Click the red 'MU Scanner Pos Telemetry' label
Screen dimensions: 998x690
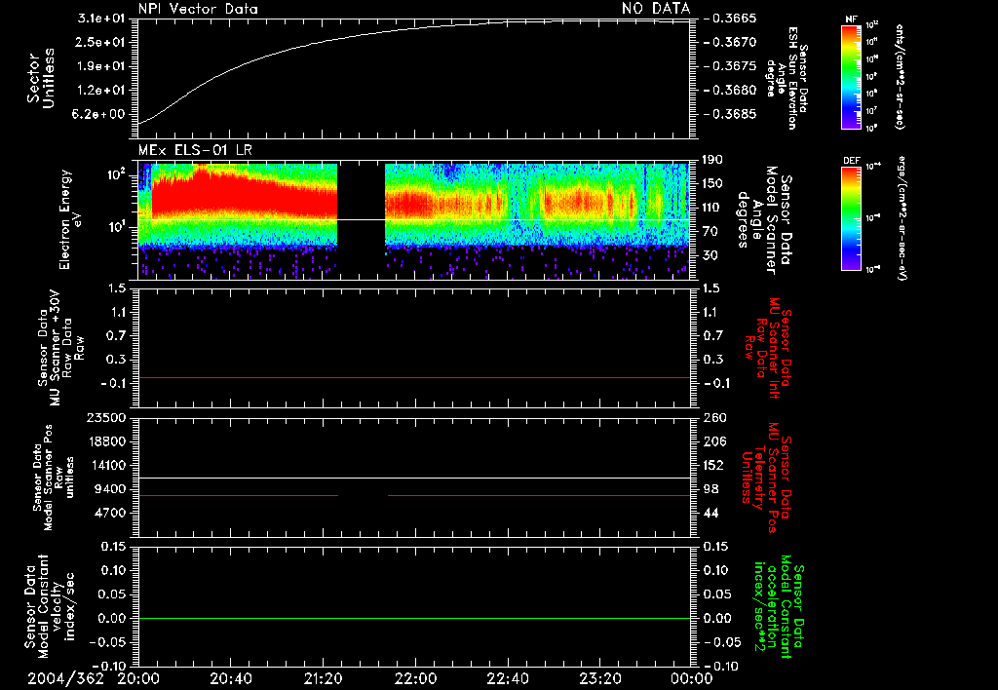(x=766, y=478)
